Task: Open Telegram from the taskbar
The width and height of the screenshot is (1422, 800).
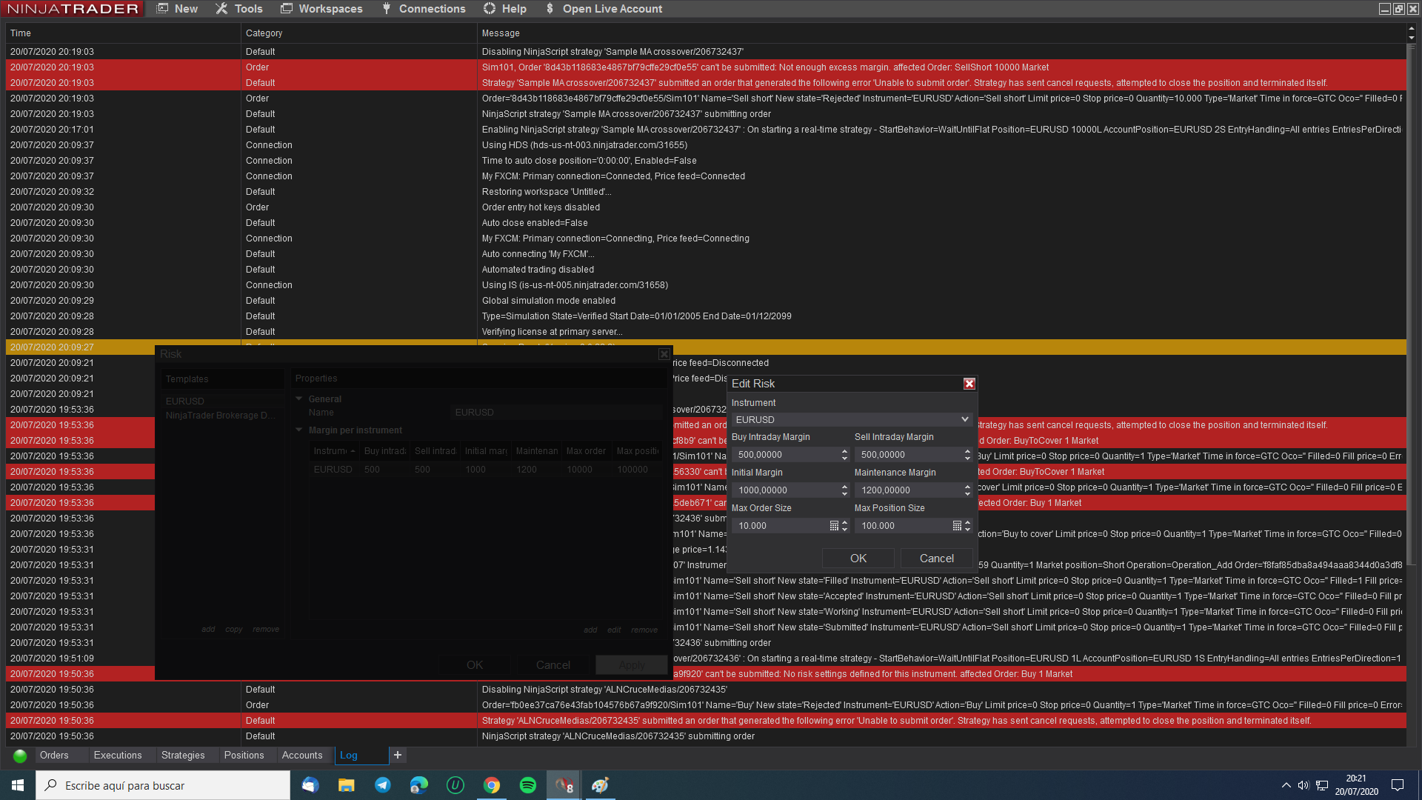Action: pyautogui.click(x=383, y=785)
